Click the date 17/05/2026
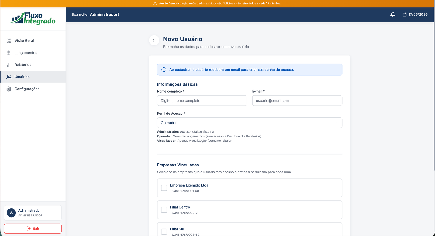The width and height of the screenshot is (435, 236). [418, 14]
